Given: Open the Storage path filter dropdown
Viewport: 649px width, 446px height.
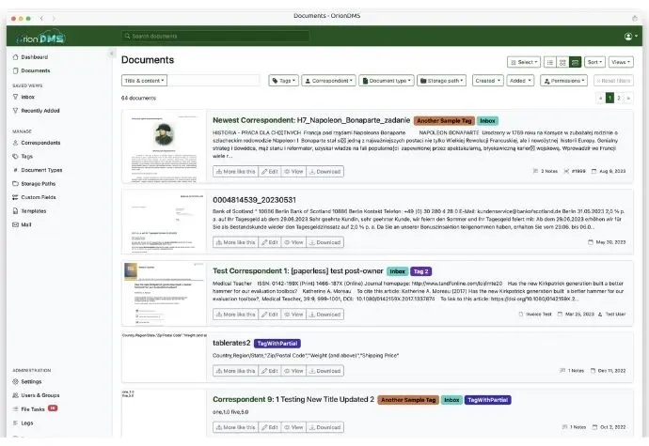Looking at the screenshot, I should coord(442,81).
